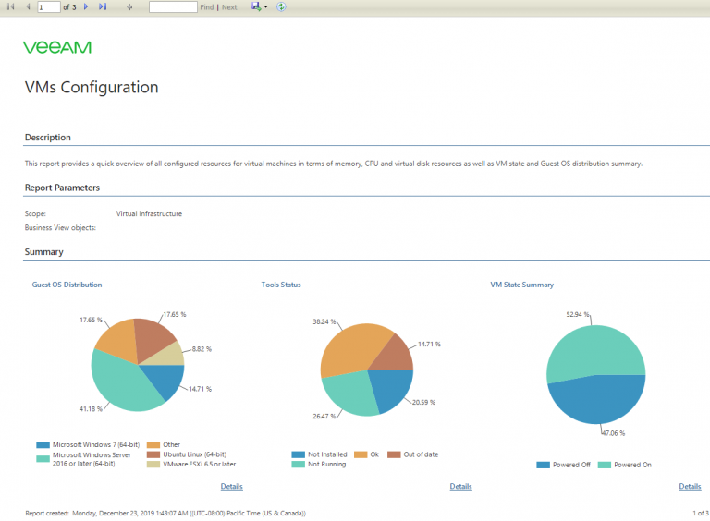Click the Find link in toolbar
The width and height of the screenshot is (710, 521).
tap(206, 7)
